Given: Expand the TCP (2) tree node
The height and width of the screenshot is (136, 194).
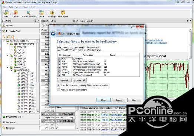Looking at the screenshot, I should [x=11, y=50].
